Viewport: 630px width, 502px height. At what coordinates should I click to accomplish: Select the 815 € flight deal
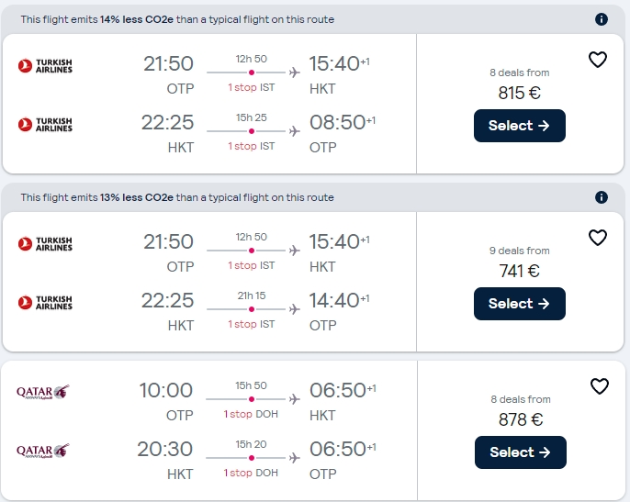519,126
